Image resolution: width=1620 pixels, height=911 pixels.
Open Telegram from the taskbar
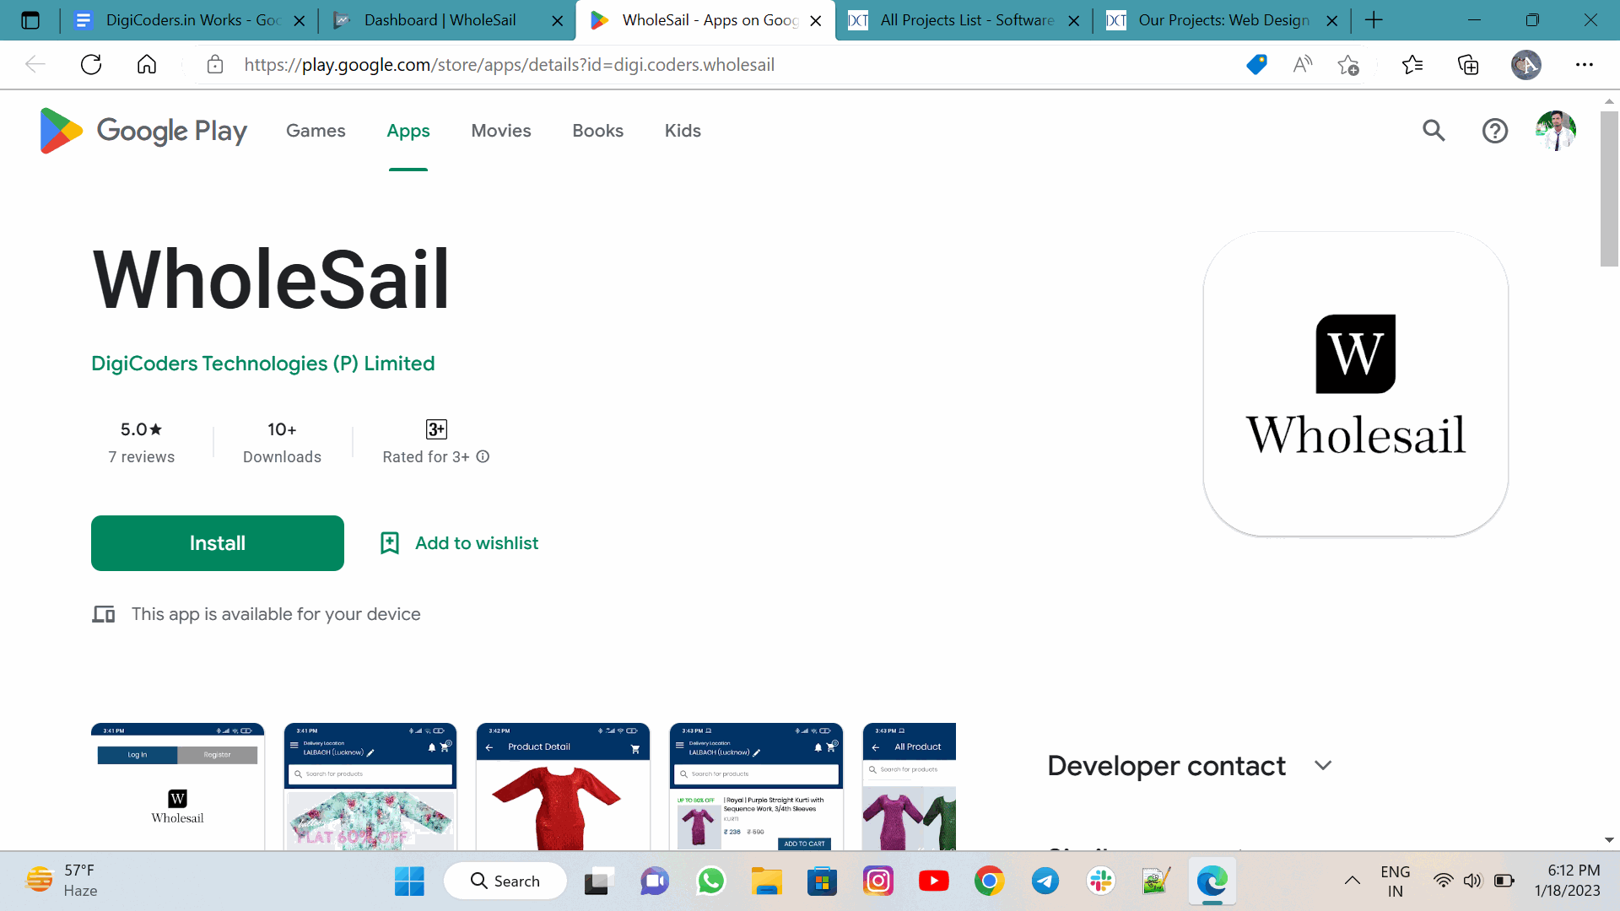tap(1045, 881)
